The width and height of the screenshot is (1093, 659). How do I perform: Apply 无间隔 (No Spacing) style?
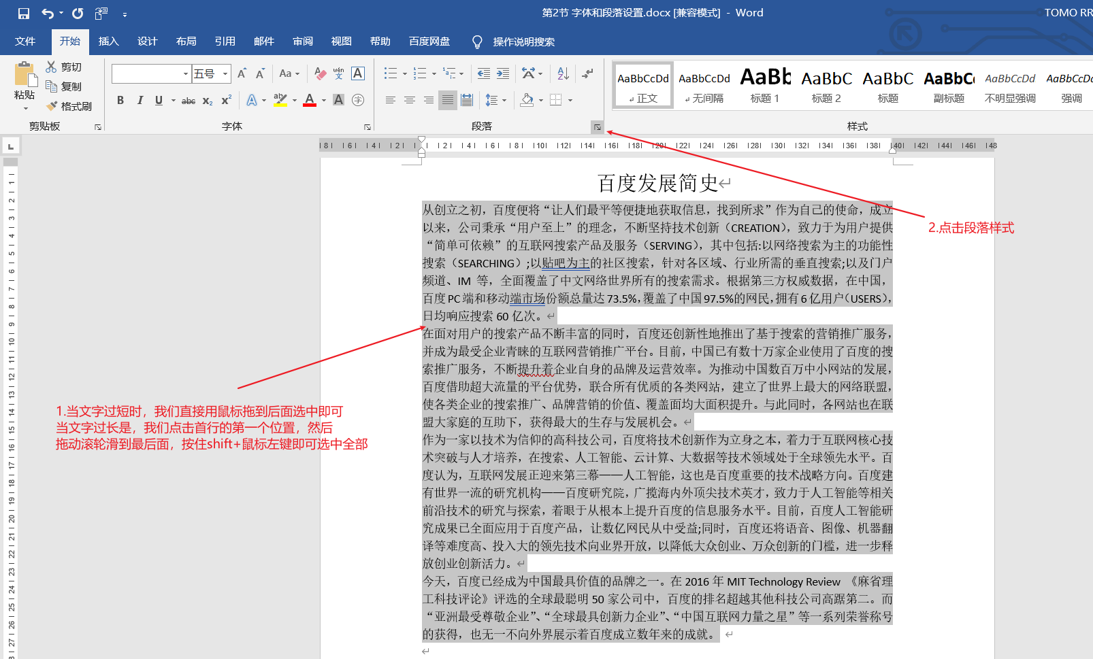coord(704,85)
